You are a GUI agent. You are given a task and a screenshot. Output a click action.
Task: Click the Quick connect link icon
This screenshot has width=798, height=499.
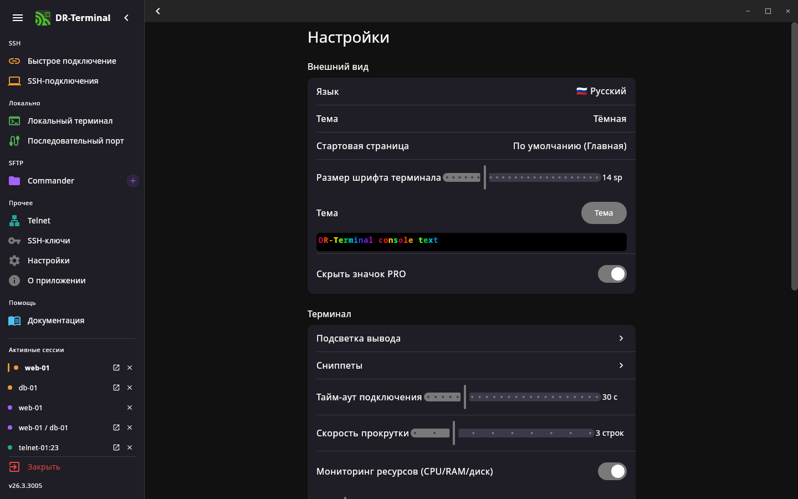[x=14, y=61]
